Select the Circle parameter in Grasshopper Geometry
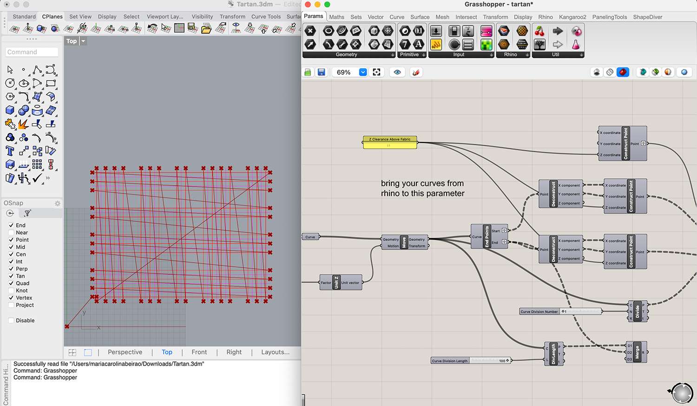The height and width of the screenshot is (406, 697). (329, 31)
